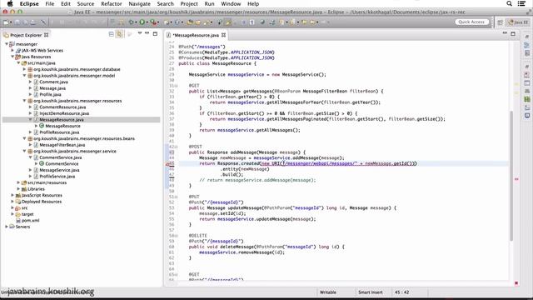Collapse all in Project Explorer
This screenshot has height=300, width=533.
(x=111, y=34)
